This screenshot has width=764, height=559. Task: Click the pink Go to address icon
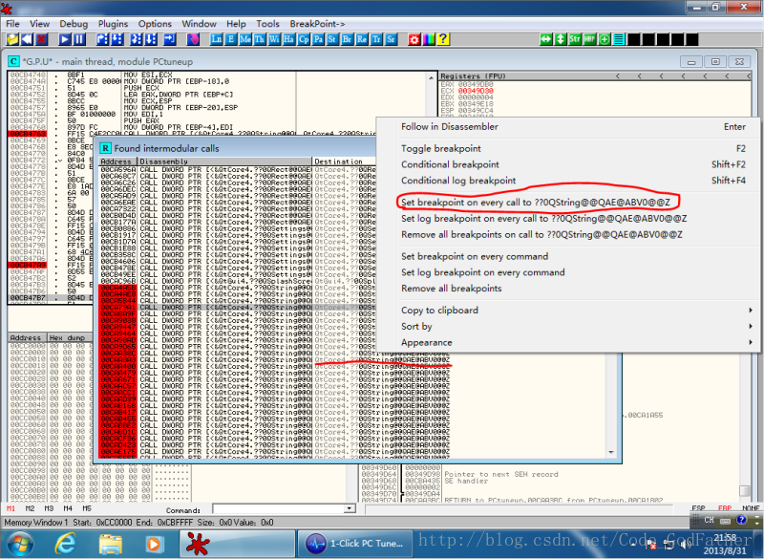[193, 39]
